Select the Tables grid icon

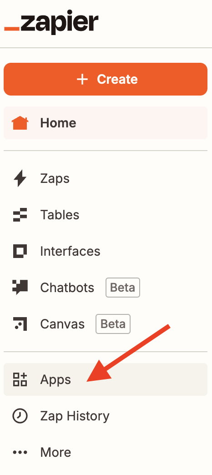coord(20,215)
